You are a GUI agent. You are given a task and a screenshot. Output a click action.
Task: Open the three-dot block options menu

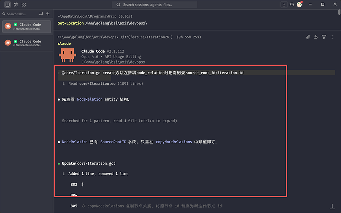[332, 37]
